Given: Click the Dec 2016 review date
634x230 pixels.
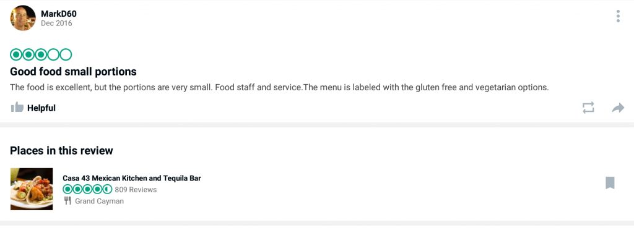Looking at the screenshot, I should (56, 23).
